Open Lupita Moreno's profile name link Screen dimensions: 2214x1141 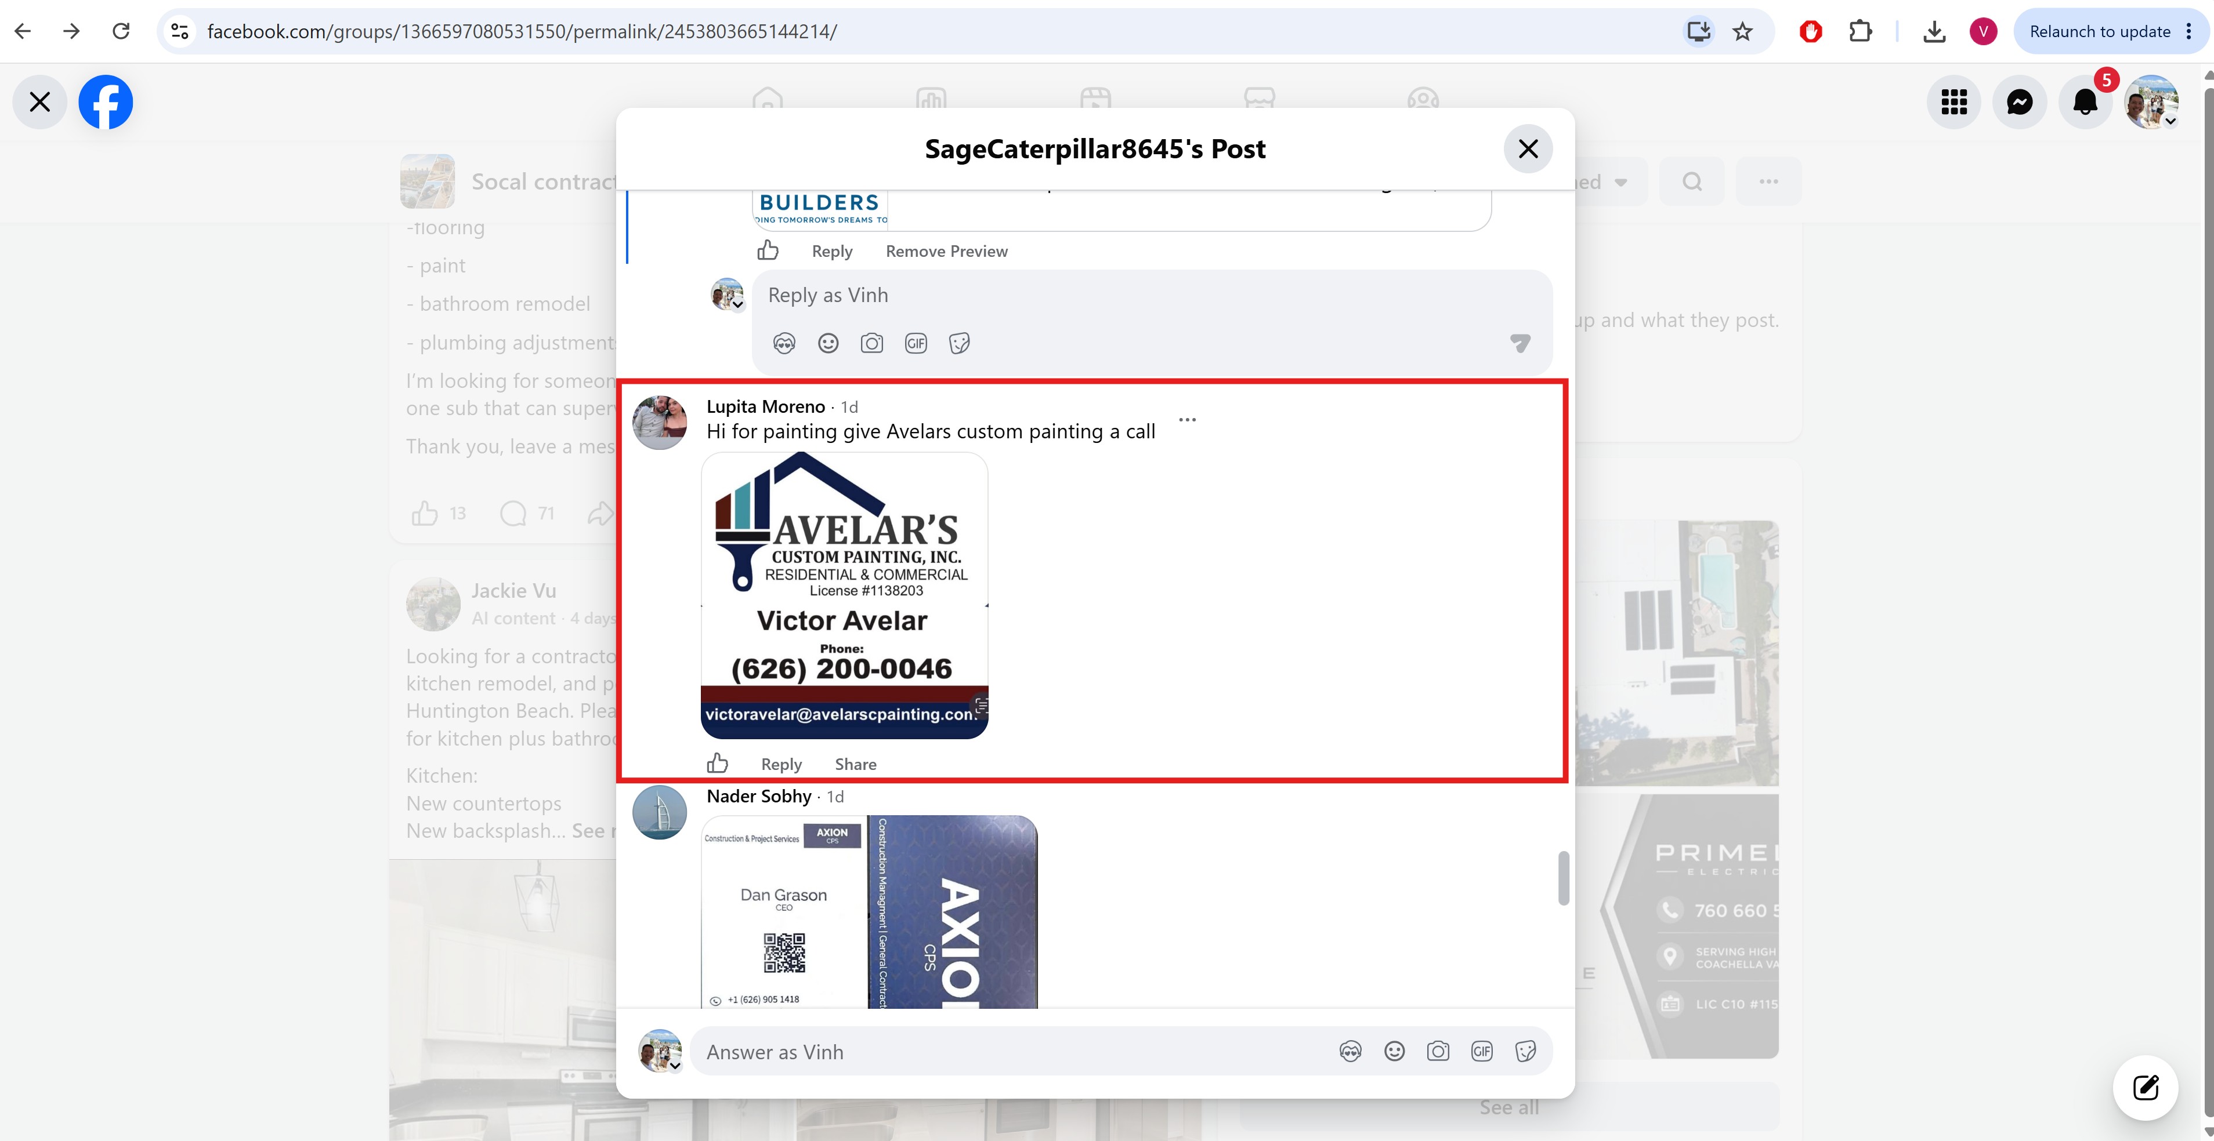tap(765, 407)
